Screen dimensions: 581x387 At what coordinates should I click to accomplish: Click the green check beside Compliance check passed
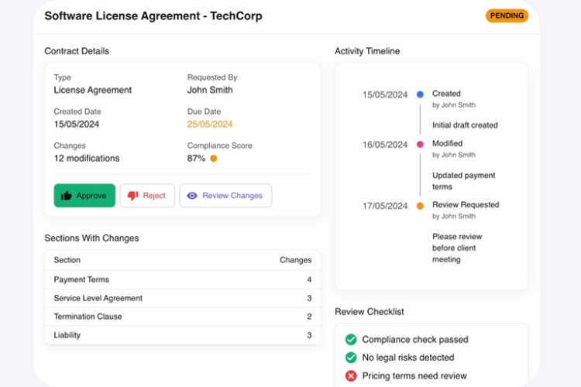351,339
